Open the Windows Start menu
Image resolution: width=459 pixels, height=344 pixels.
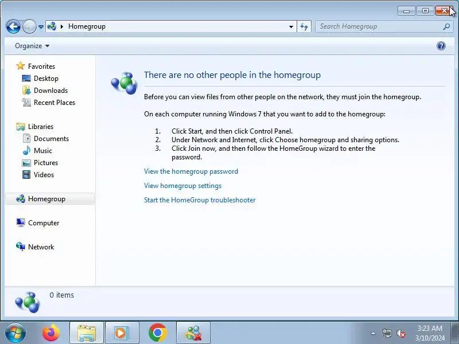[15, 333]
